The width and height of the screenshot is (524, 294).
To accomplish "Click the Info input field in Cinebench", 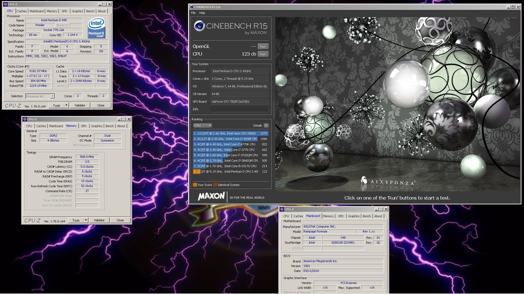I will click(x=240, y=109).
